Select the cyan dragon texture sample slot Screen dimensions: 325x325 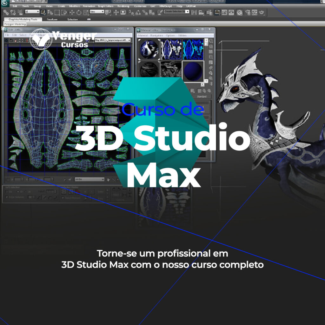point(193,49)
